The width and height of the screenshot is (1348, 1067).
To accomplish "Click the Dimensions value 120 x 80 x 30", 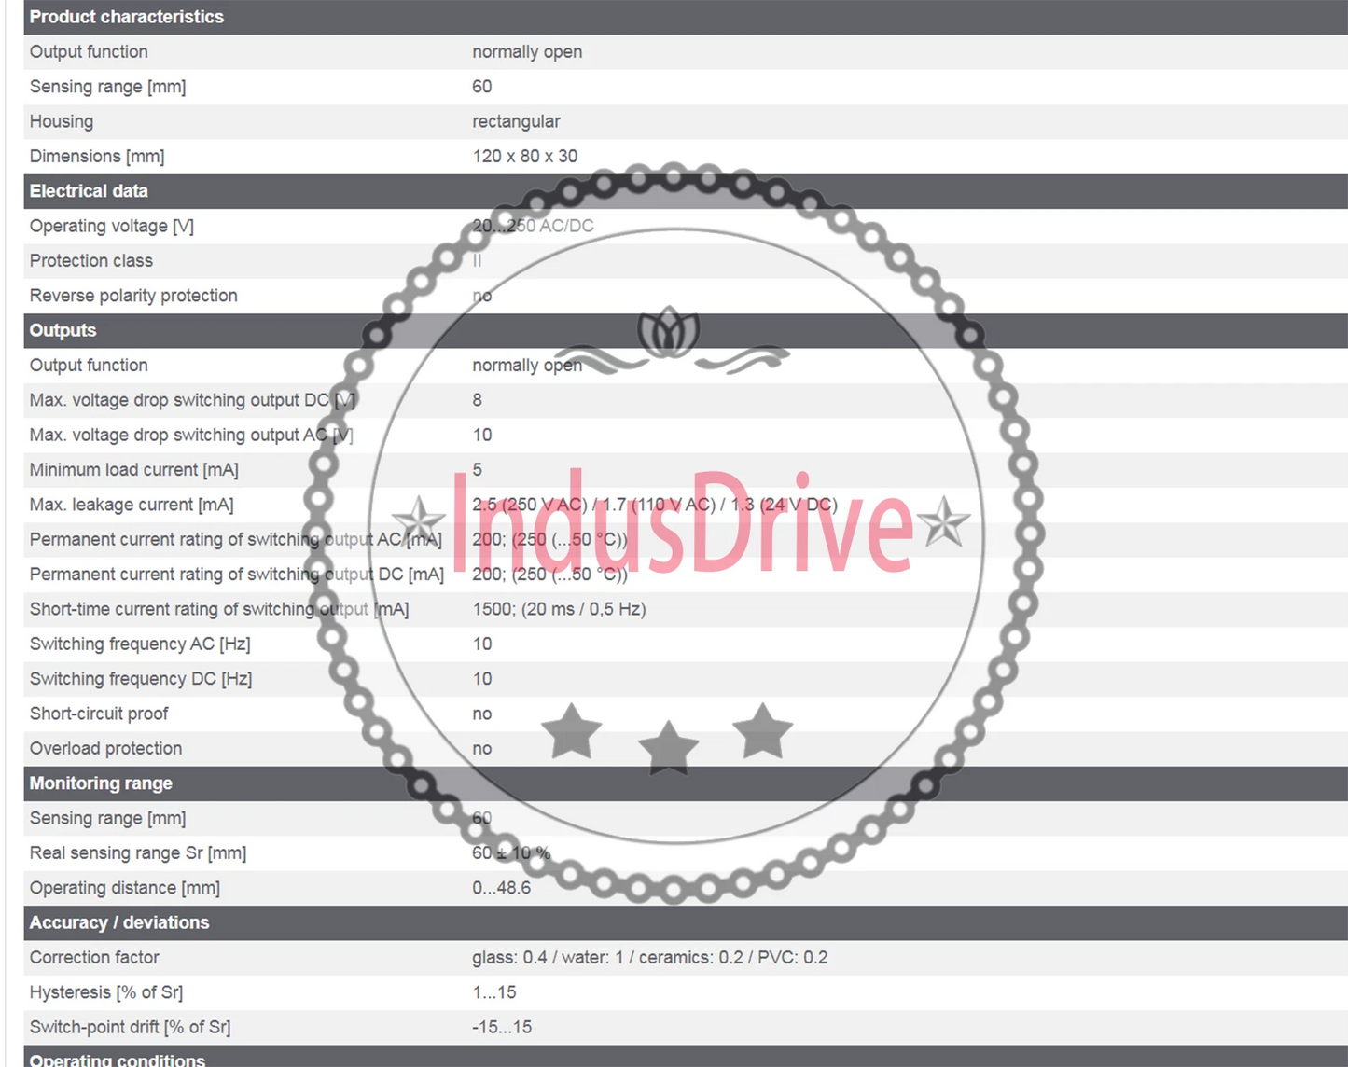I will [524, 156].
